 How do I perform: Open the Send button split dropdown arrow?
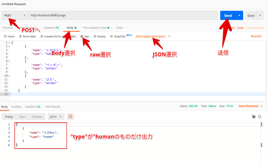pos(239,15)
